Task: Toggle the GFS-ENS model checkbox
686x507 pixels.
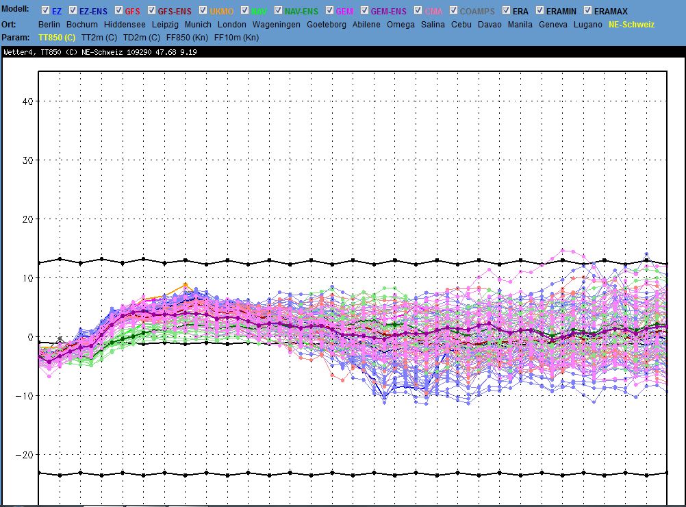Action: tap(151, 11)
